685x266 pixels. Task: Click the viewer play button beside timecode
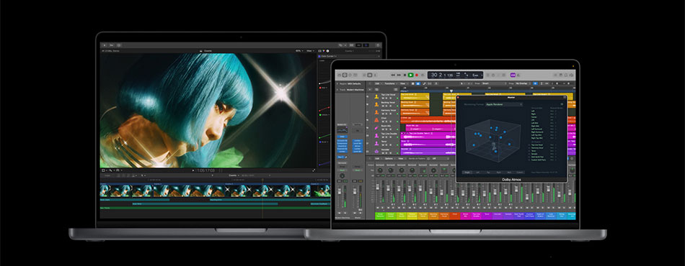point(193,170)
